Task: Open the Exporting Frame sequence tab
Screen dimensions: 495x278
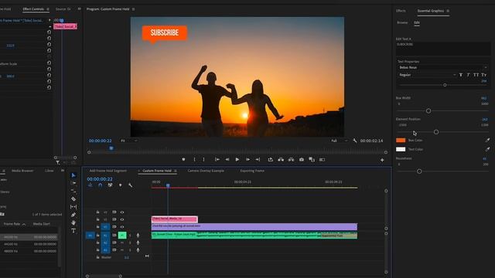Action: click(x=252, y=171)
